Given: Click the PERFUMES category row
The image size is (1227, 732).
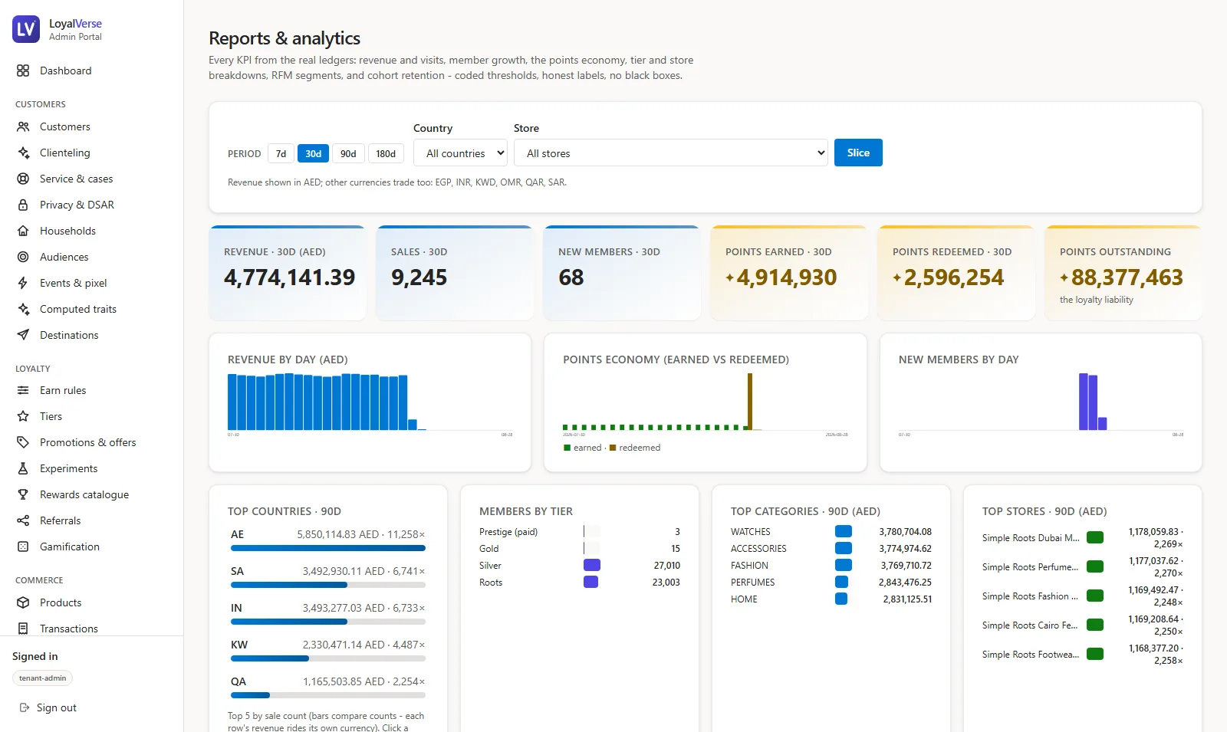Looking at the screenshot, I should [x=831, y=583].
